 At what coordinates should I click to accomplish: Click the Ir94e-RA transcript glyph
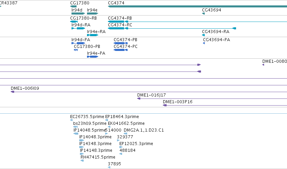click(92, 35)
